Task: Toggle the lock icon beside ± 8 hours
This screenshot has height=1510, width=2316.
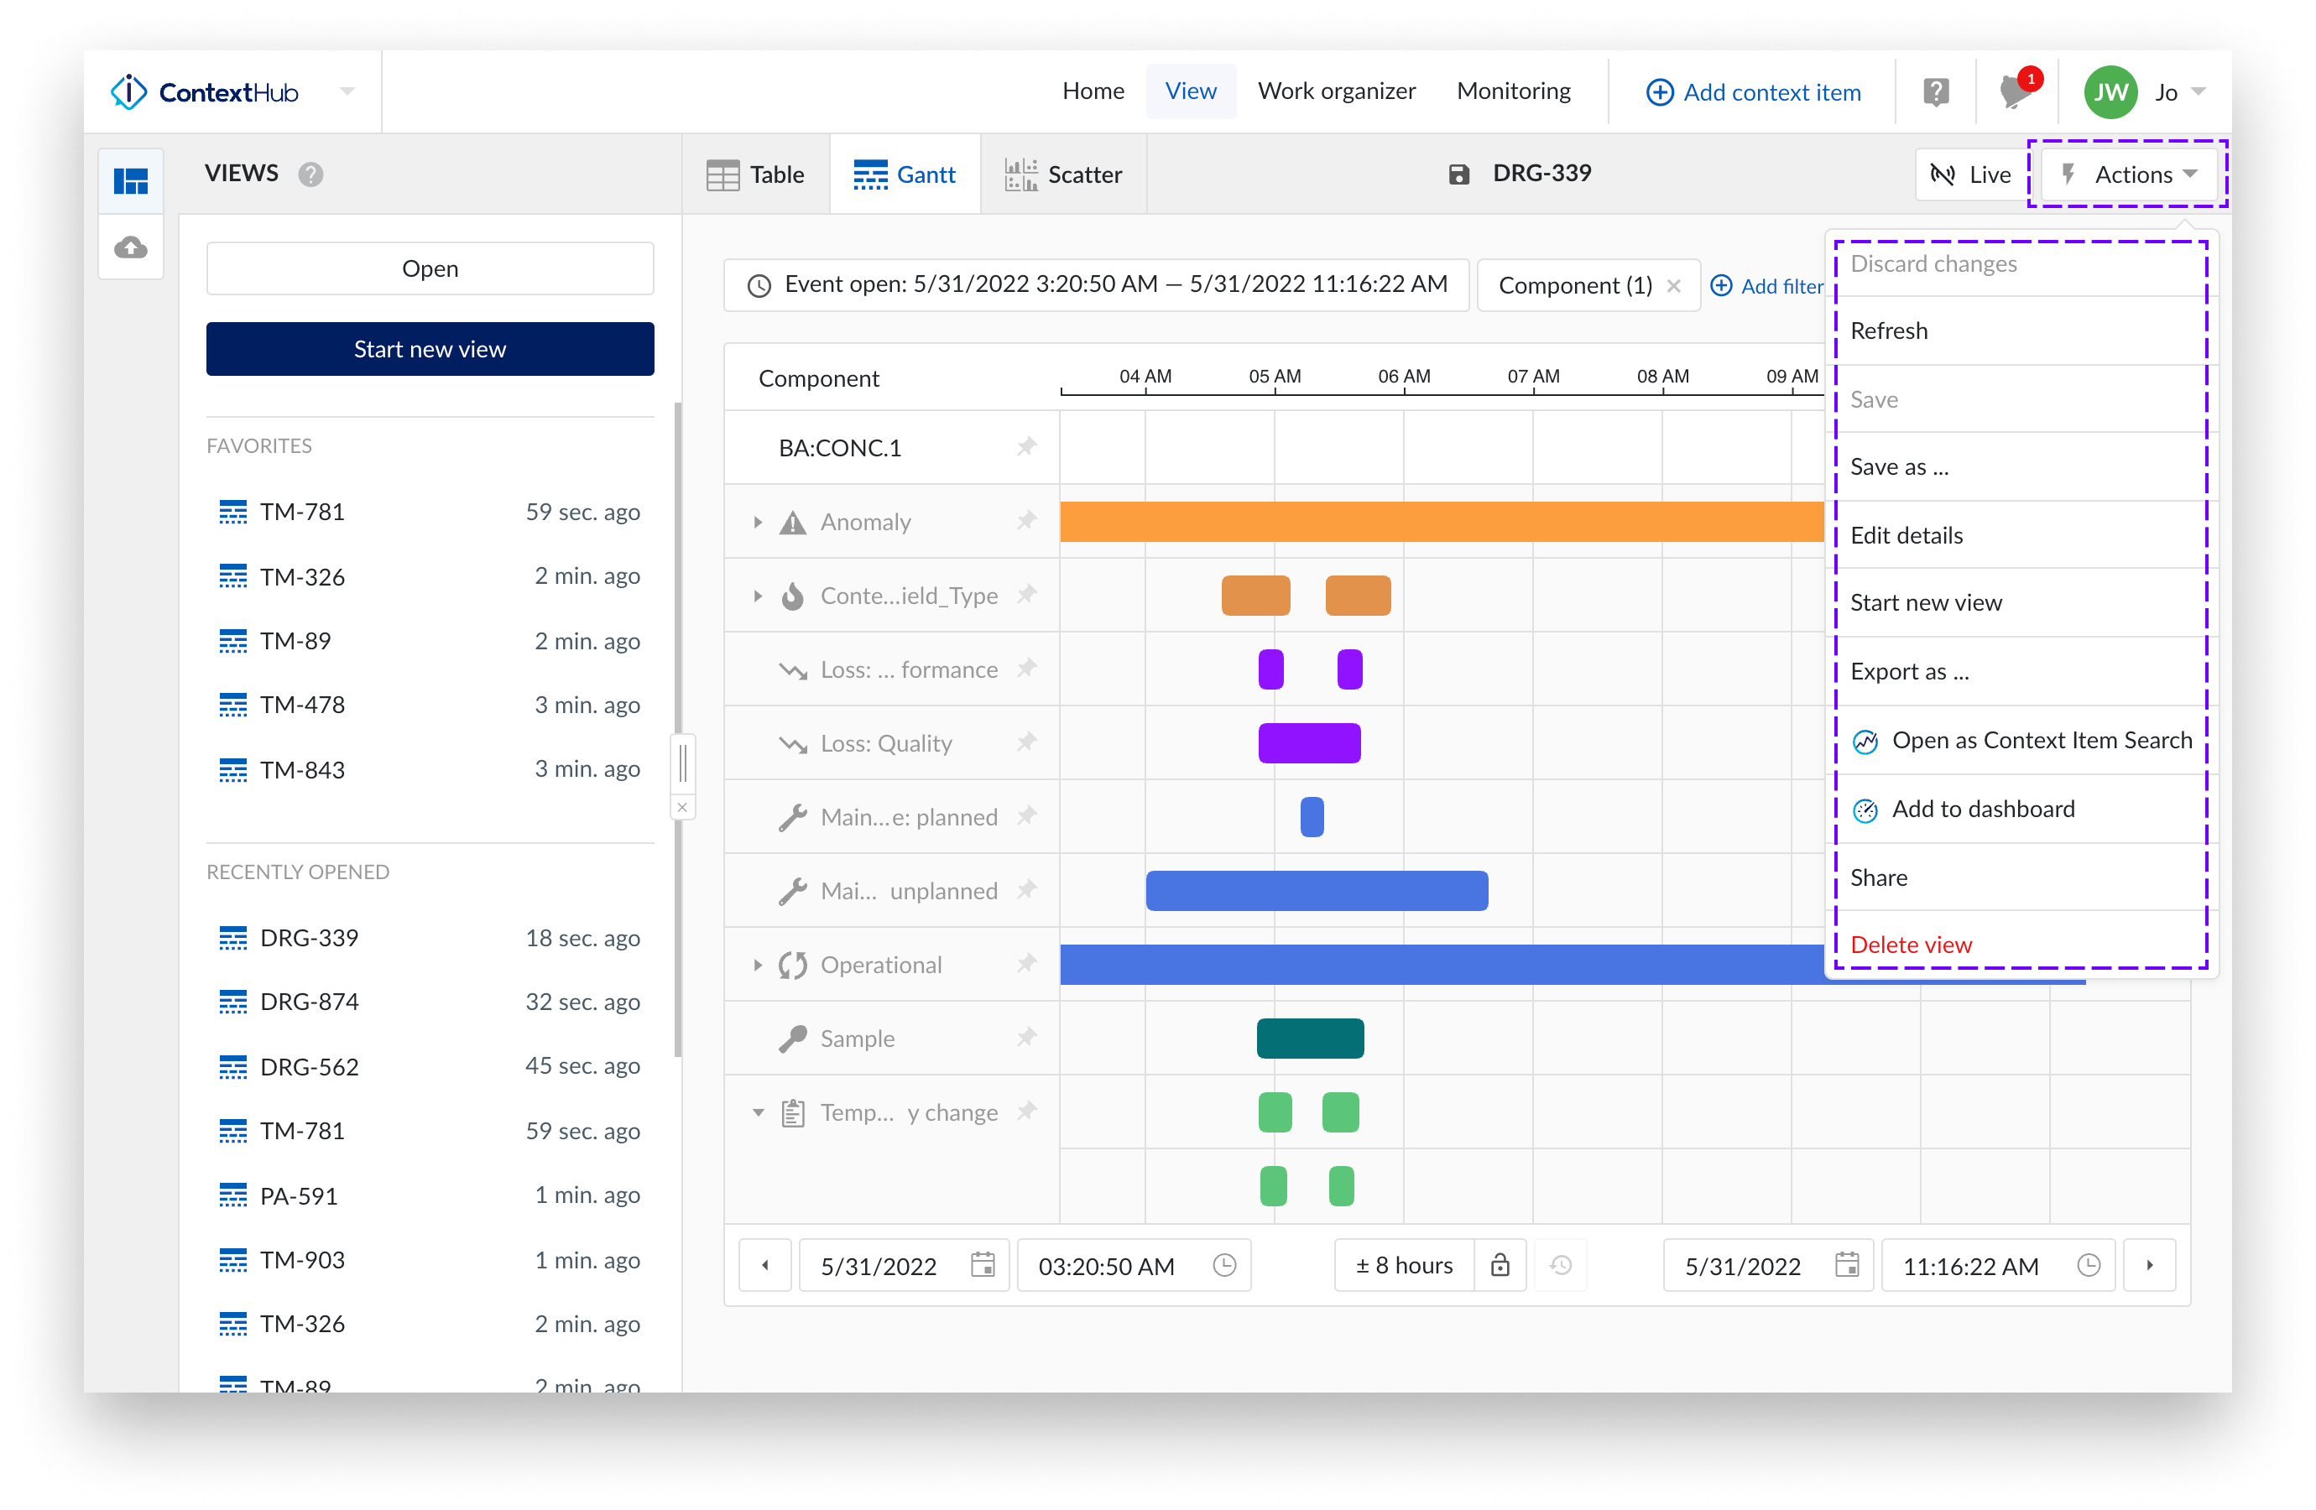Action: pyautogui.click(x=1500, y=1265)
